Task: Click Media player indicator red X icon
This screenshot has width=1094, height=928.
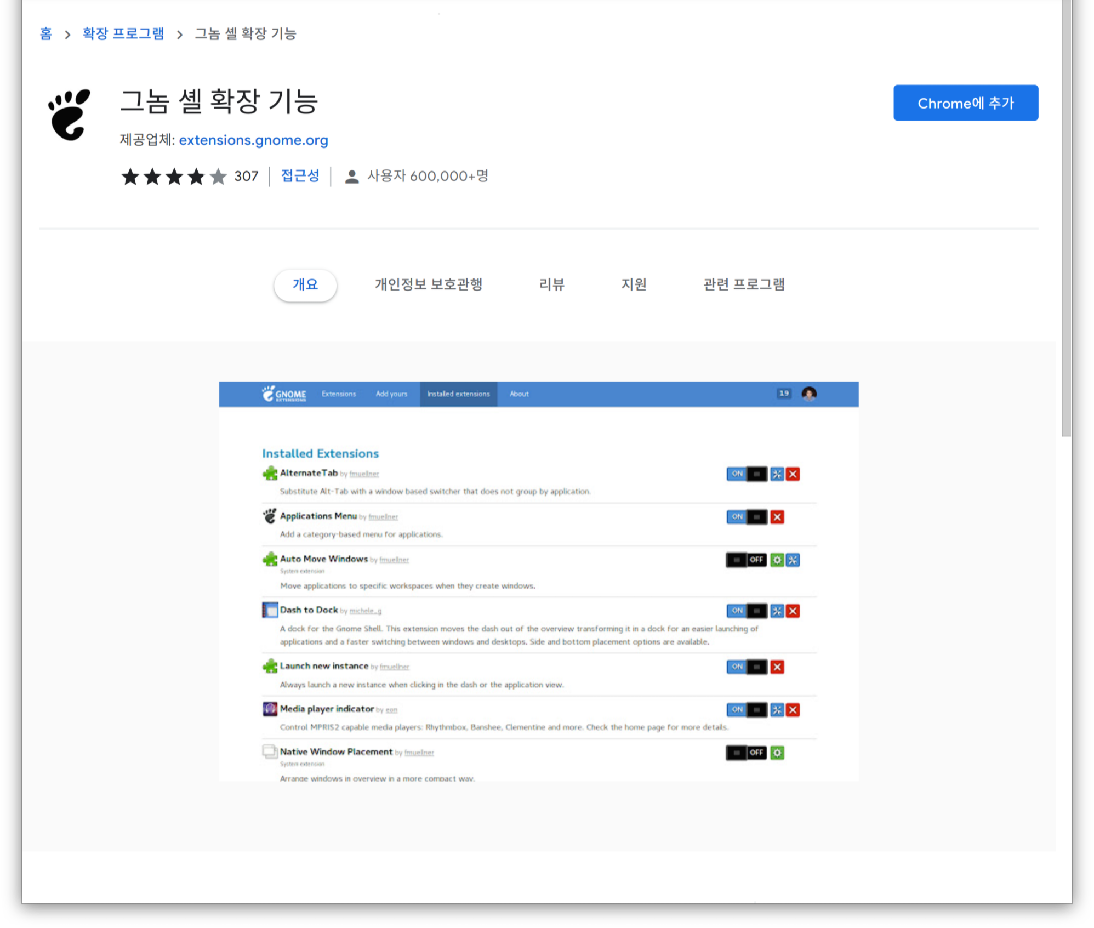Action: [793, 710]
